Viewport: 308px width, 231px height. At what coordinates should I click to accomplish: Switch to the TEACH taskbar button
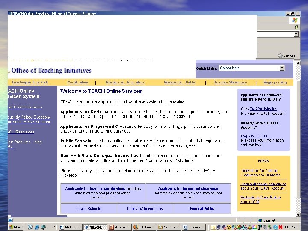coord(95,227)
